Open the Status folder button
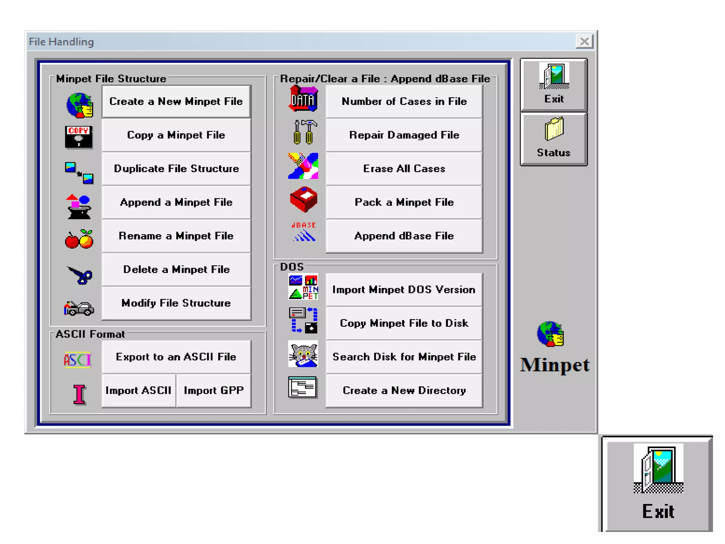 tap(554, 139)
